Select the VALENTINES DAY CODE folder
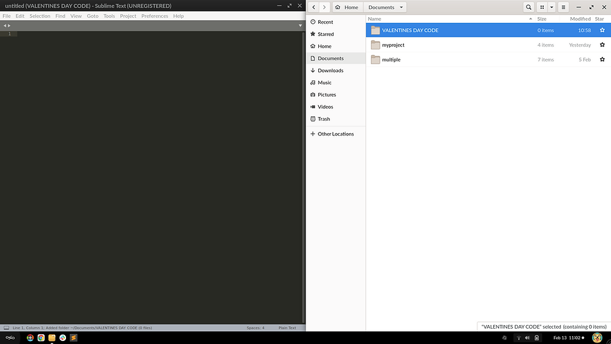 point(488,30)
